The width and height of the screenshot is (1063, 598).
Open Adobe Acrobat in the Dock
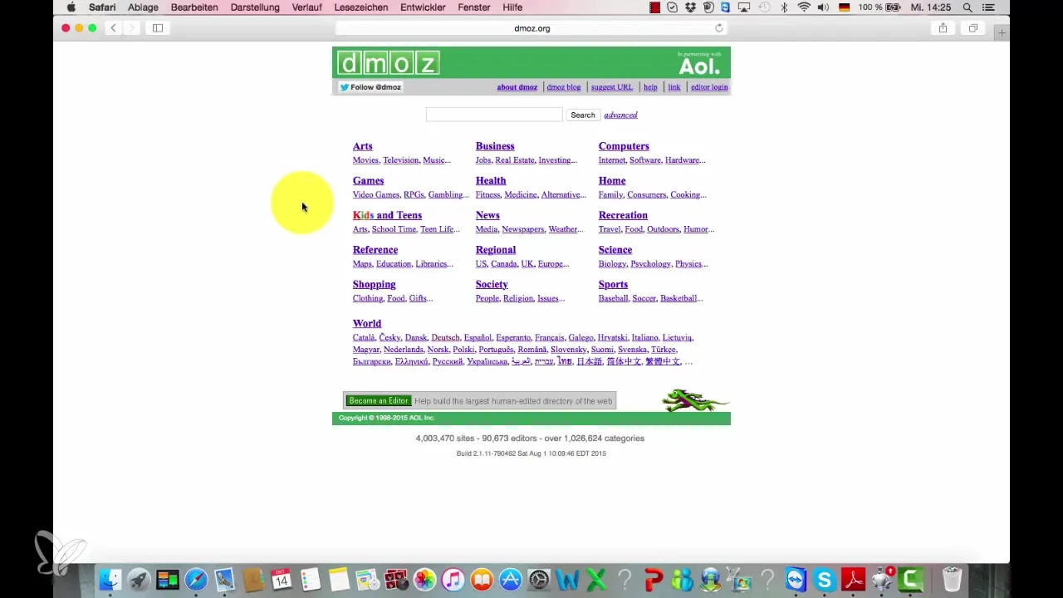tap(854, 579)
